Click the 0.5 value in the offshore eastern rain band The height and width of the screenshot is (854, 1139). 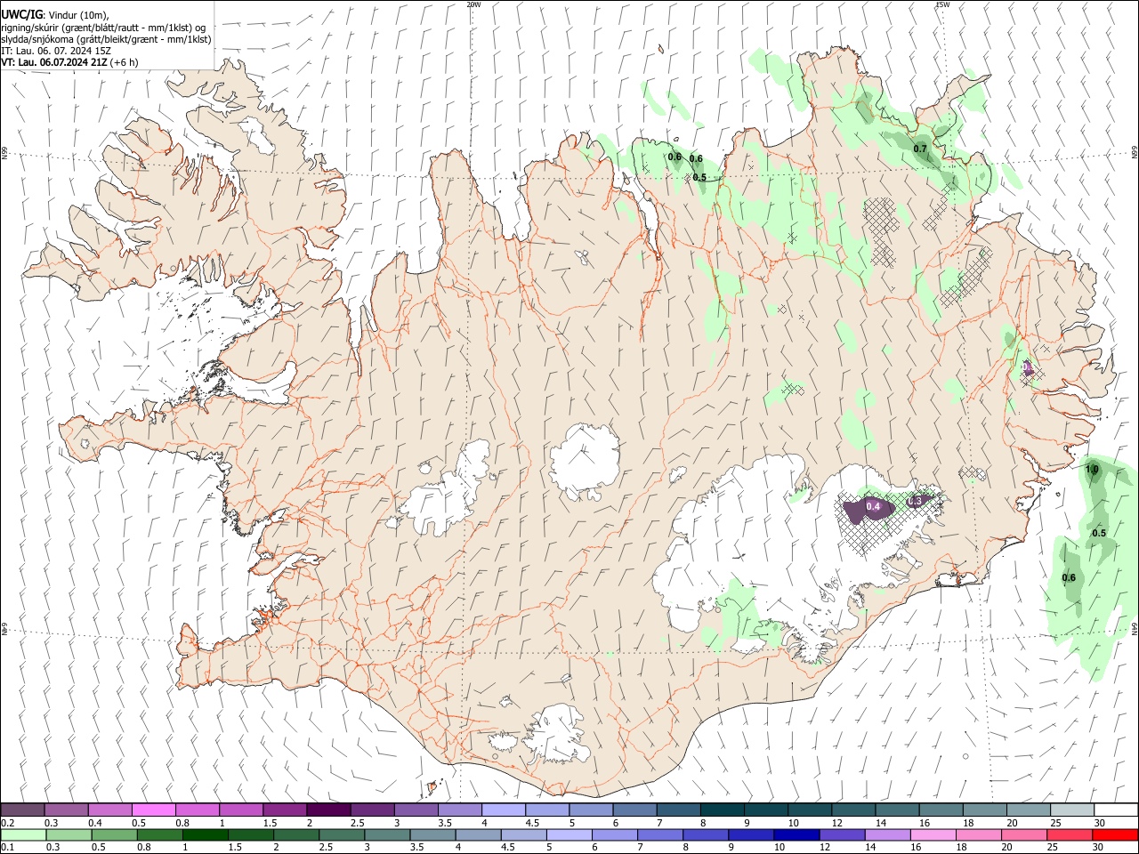(x=1099, y=533)
